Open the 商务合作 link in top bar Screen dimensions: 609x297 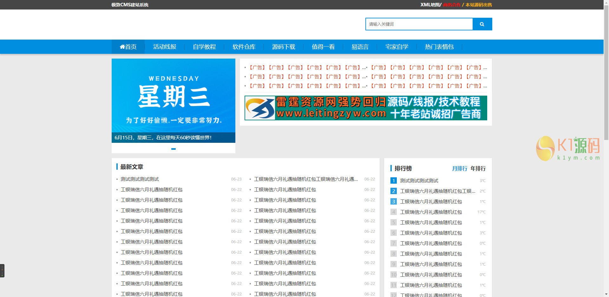[452, 5]
